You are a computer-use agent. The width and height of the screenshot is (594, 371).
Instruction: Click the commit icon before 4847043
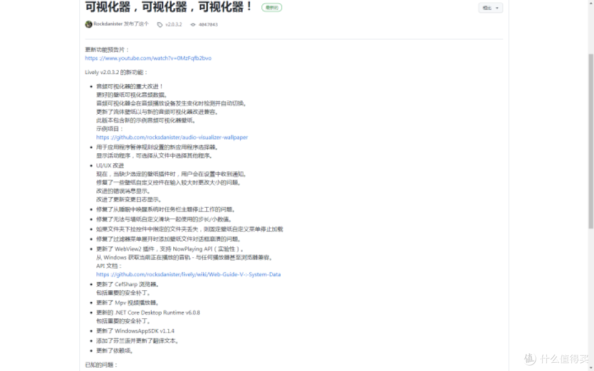[193, 25]
